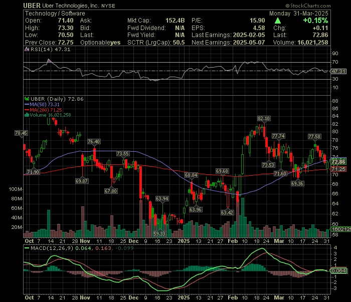Select the 78.45 price annotation

21,133
